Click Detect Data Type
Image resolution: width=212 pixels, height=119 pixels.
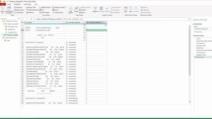(32, 10)
